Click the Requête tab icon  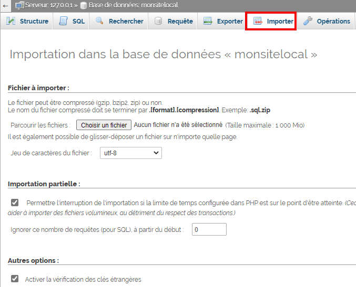(158, 21)
